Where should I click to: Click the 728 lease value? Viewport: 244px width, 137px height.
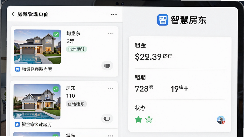tap(142, 89)
